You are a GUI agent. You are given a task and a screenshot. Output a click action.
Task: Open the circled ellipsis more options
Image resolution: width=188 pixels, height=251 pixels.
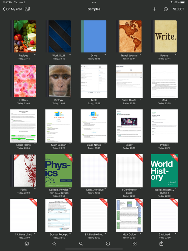166,9
